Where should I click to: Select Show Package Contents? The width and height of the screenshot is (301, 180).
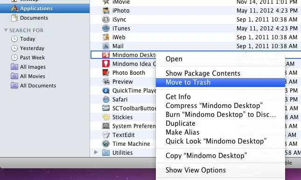click(x=220, y=73)
